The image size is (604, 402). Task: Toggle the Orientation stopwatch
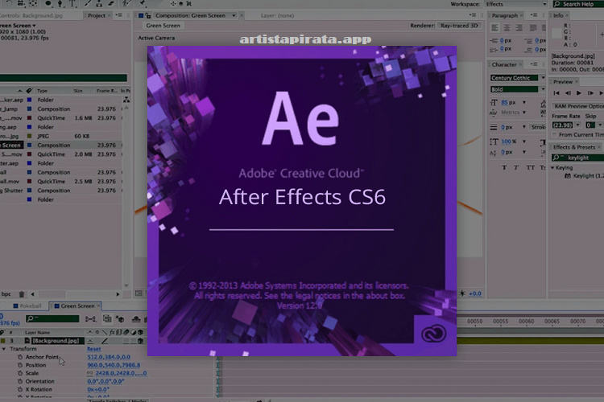point(20,381)
